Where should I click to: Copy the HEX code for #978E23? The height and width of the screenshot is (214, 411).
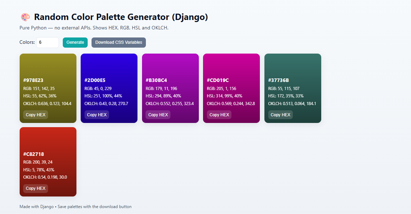35,115
